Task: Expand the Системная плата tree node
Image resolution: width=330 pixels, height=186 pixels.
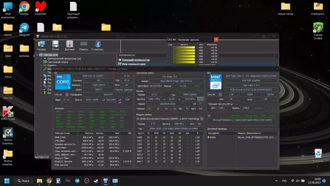Action: [x=41, y=62]
